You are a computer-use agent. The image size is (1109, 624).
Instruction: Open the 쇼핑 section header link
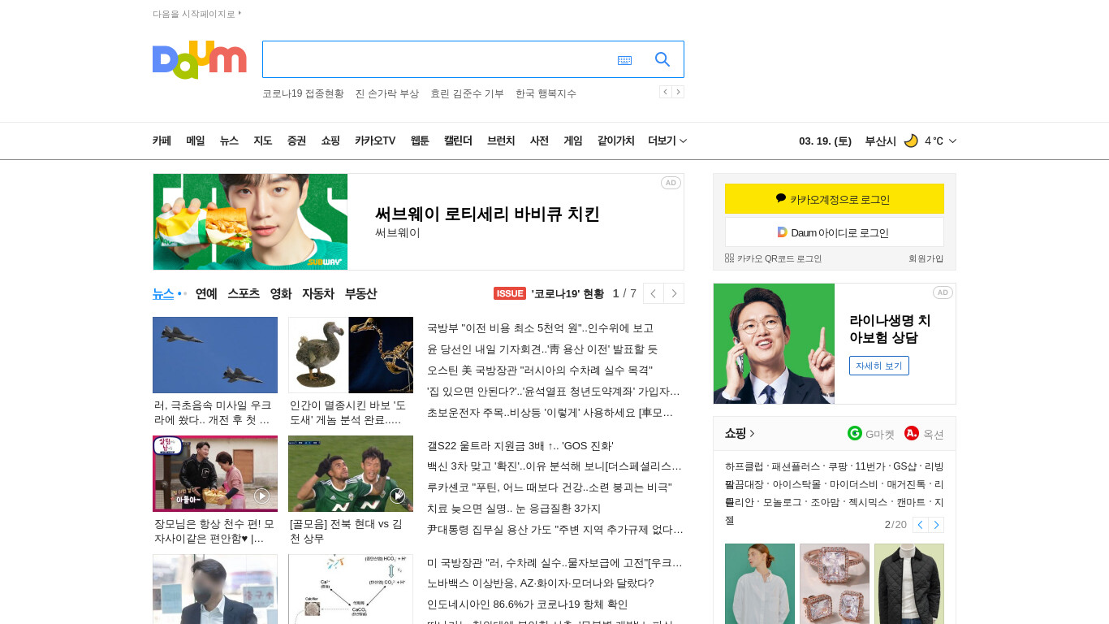coord(740,433)
